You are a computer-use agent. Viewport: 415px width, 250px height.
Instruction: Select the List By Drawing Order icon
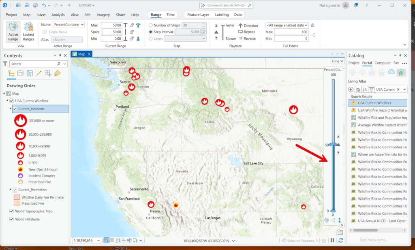point(11,73)
